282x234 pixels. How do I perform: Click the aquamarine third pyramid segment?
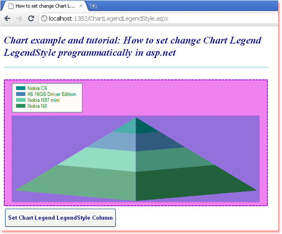pyautogui.click(x=136, y=160)
